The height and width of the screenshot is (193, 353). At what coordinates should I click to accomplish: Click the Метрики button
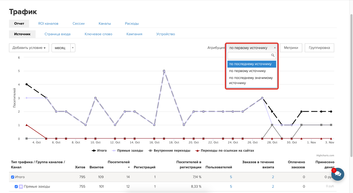(291, 48)
